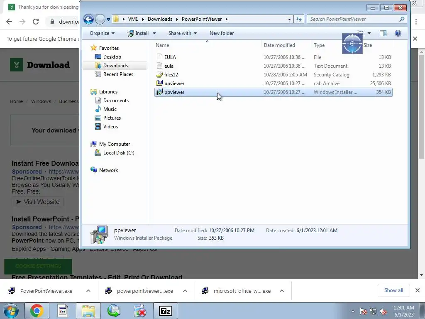The image size is (425, 319).
Task: Expand arrow after PowerPointViewer breadcrumb
Action: tap(226, 19)
